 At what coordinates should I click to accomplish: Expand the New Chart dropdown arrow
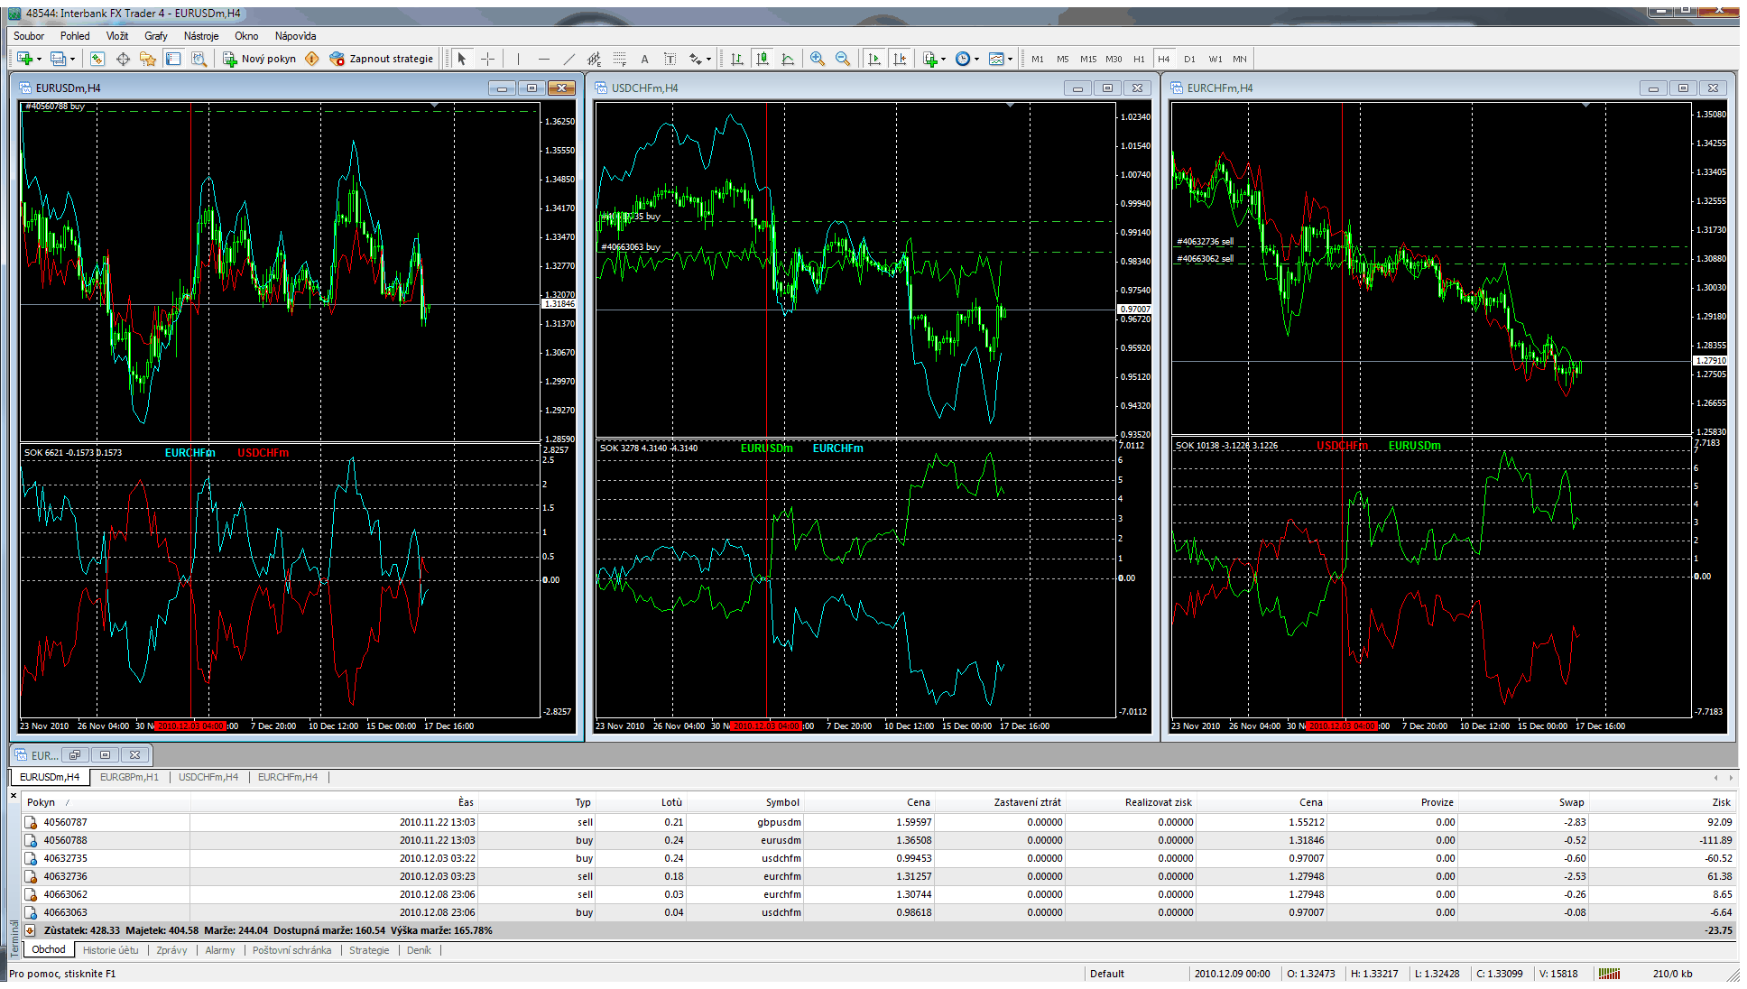pos(39,60)
